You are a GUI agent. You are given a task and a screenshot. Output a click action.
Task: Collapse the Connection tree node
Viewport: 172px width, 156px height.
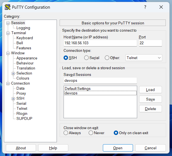(8, 84)
